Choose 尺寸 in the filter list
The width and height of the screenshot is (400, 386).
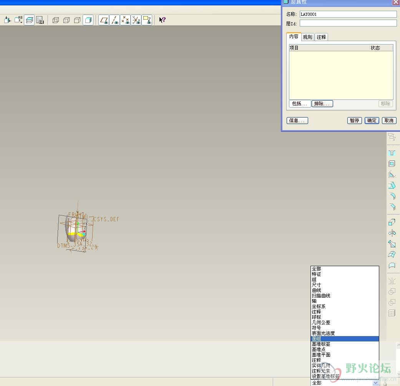coord(345,285)
